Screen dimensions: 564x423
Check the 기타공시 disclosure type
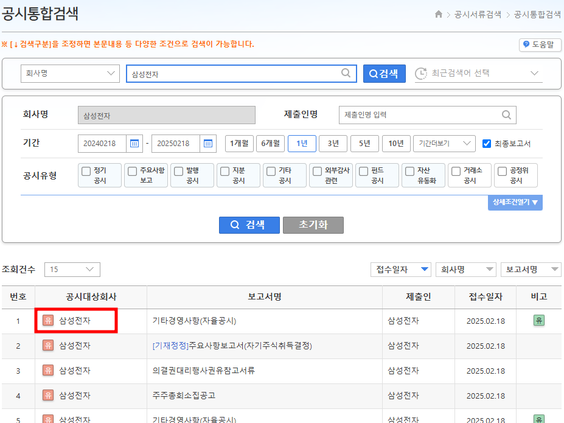271,171
